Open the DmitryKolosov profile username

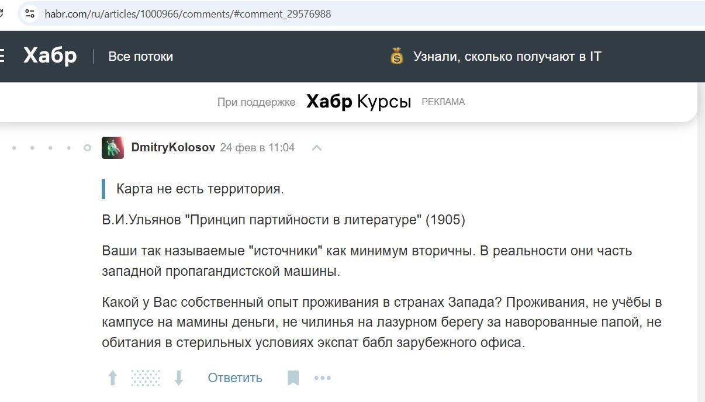click(x=173, y=148)
